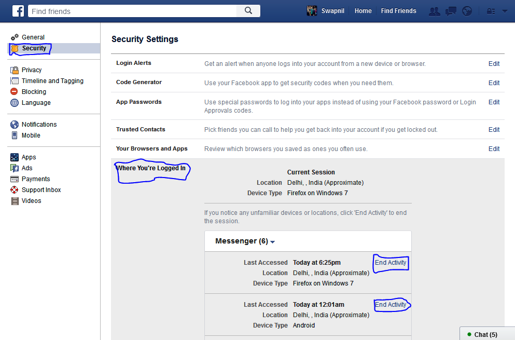
Task: Click the search magnifier button
Action: pos(248,11)
